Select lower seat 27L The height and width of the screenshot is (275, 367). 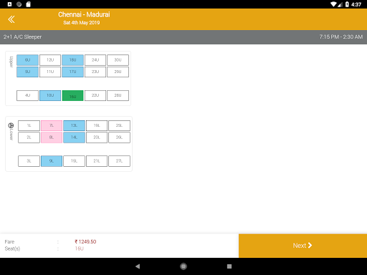119,161
